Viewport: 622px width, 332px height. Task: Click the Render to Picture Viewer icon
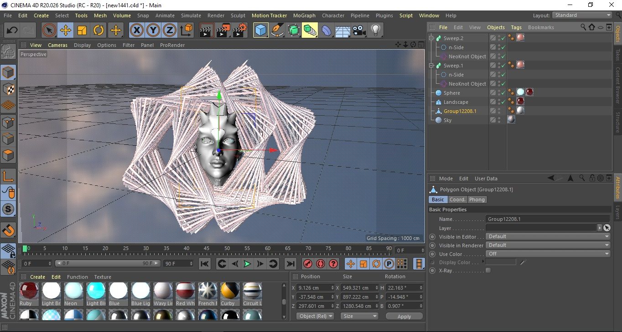(223, 31)
